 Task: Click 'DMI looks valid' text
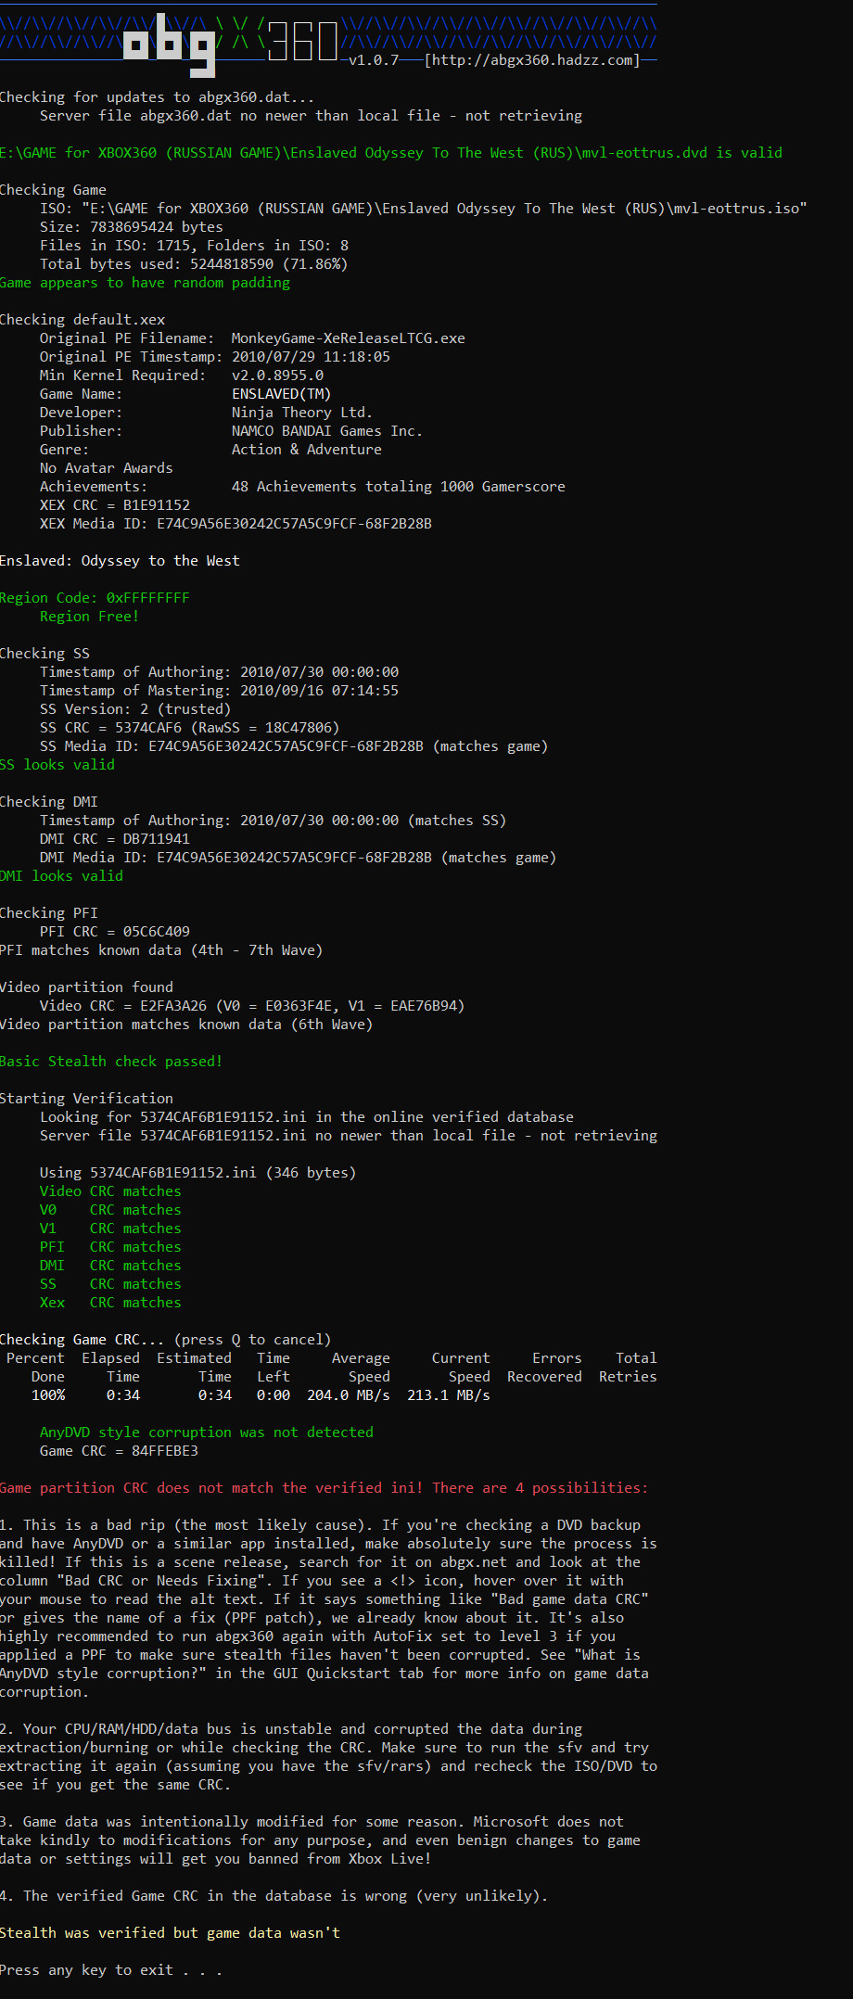click(x=61, y=876)
